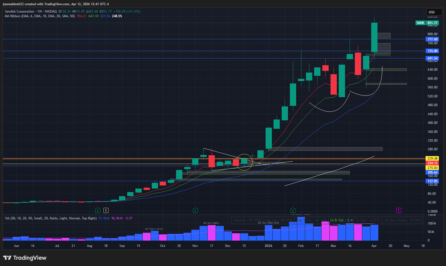Click the Vol legend value 91.56M
This screenshot has width=446, height=266.
103,218
